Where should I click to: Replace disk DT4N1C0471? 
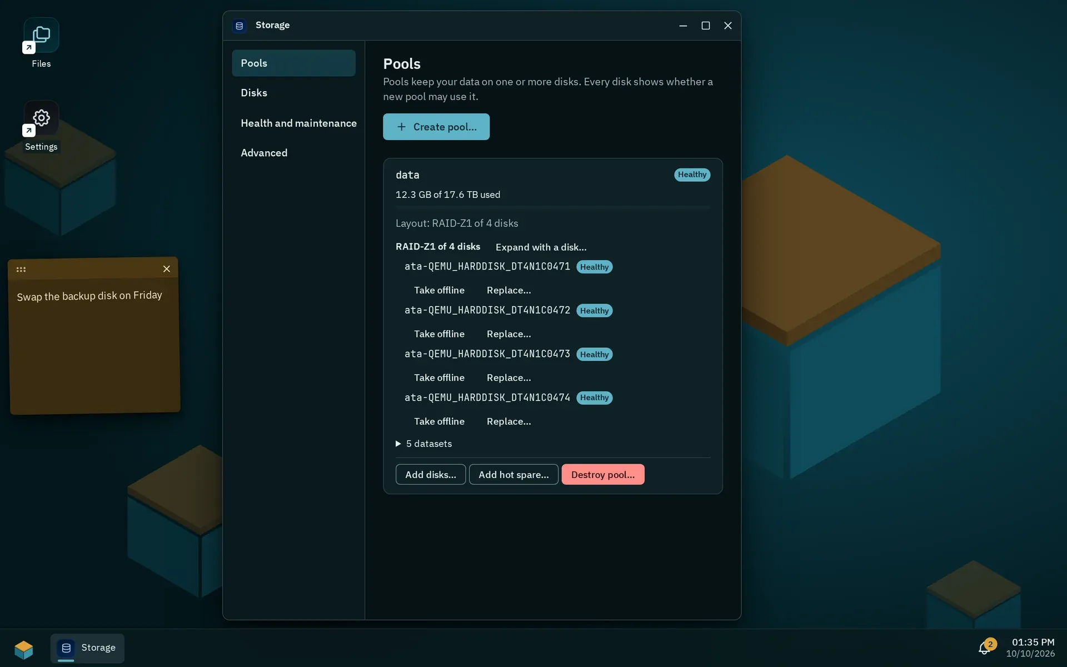508,290
